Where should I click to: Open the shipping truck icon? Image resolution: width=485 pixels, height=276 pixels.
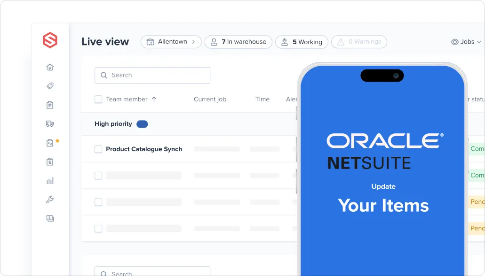pyautogui.click(x=50, y=123)
